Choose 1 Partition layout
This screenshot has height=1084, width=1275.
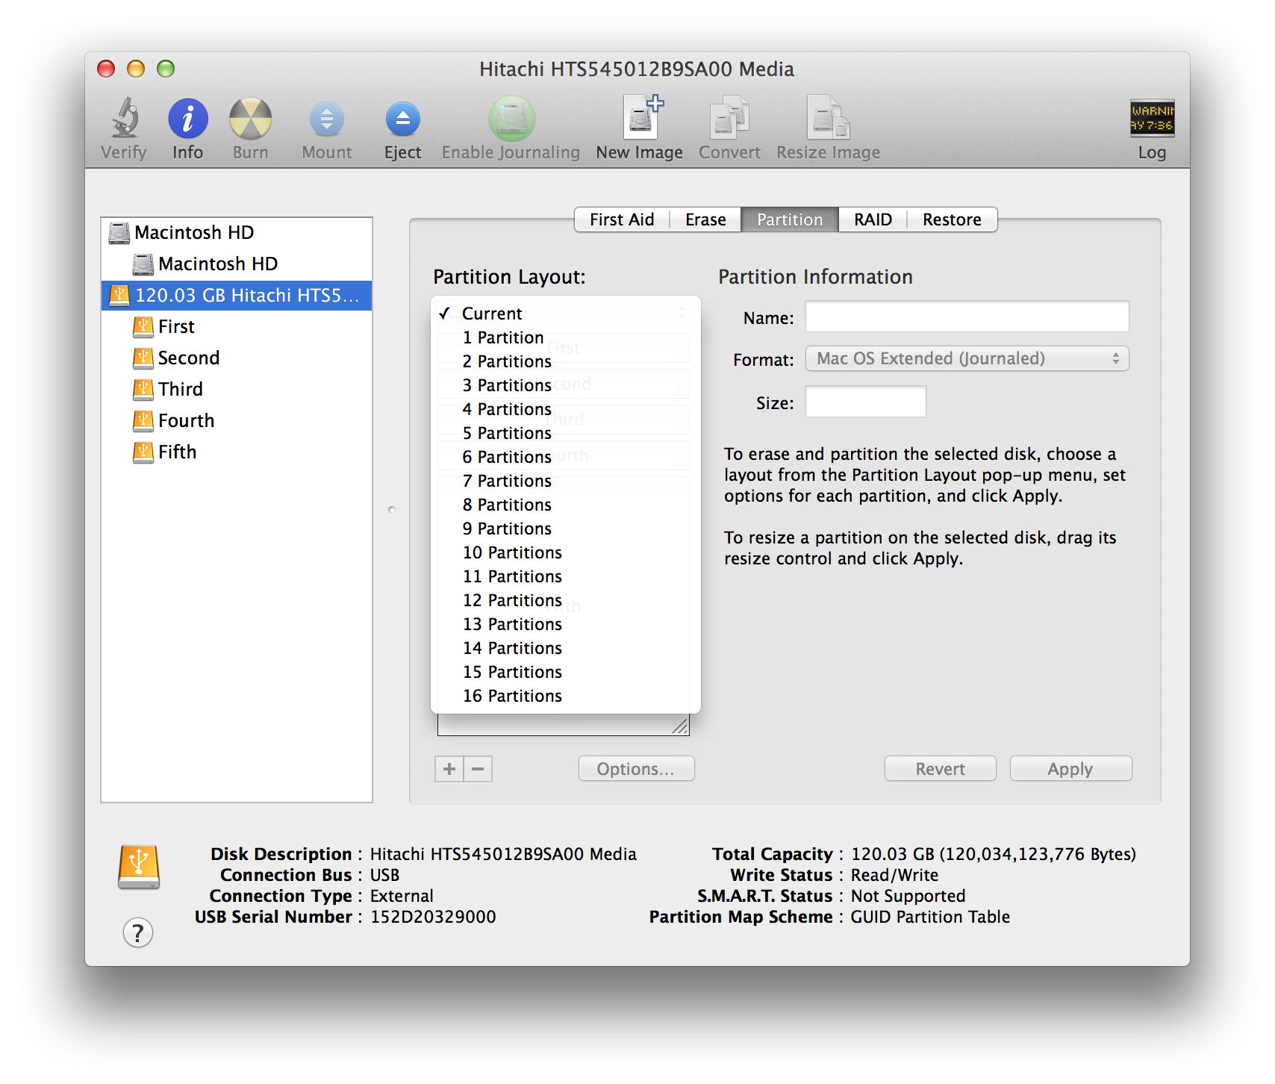(x=565, y=337)
